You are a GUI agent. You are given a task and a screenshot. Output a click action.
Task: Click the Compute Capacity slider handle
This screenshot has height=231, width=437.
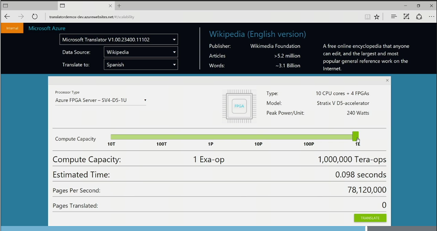click(x=355, y=136)
